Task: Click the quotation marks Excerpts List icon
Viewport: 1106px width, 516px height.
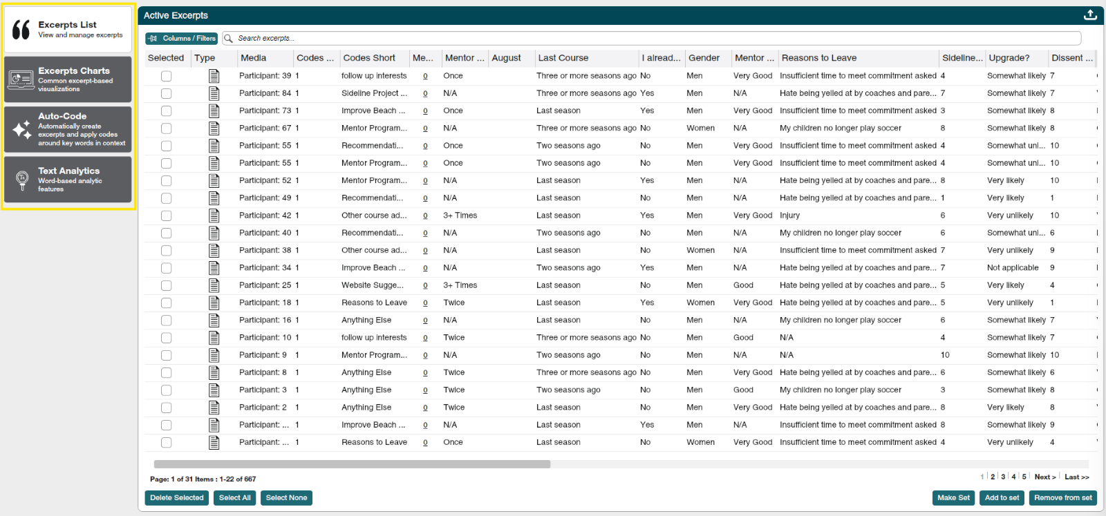Action: coord(21,30)
